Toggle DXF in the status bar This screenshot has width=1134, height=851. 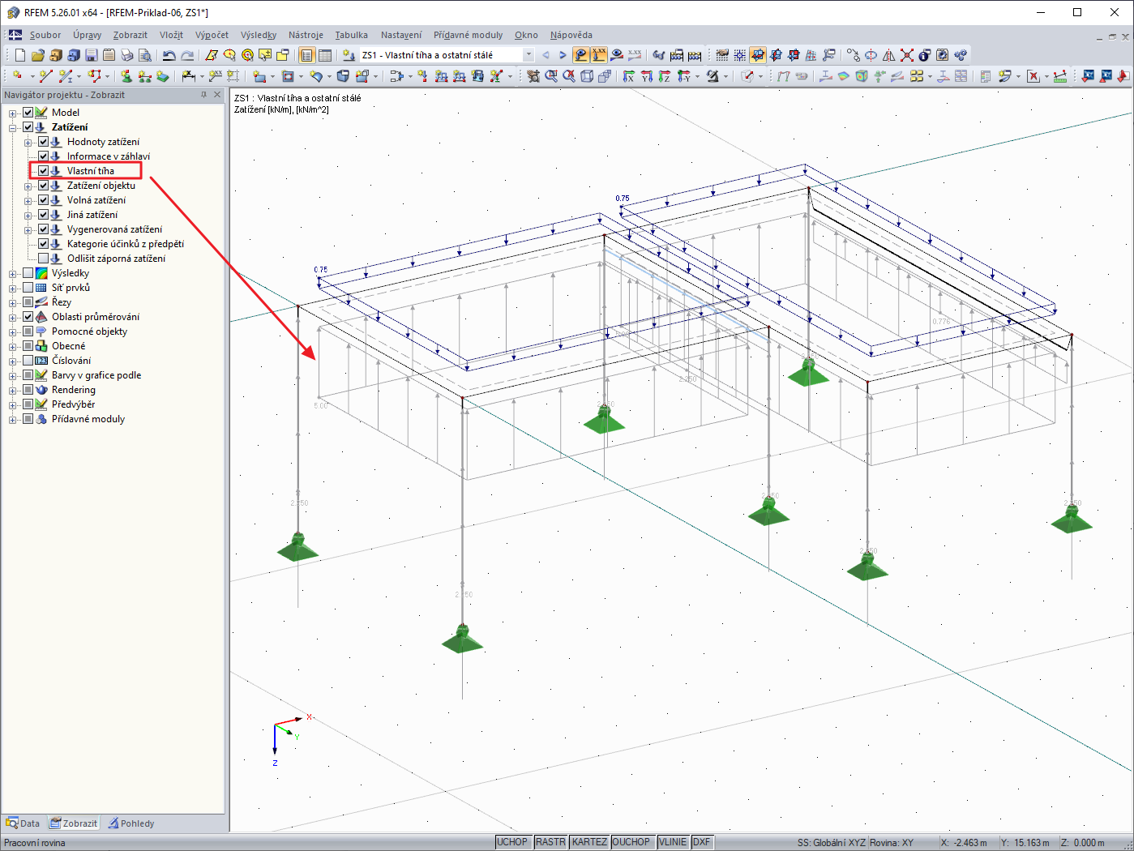pos(701,842)
